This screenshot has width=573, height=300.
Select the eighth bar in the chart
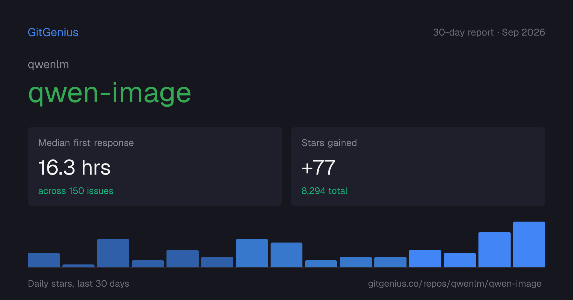[286, 255]
